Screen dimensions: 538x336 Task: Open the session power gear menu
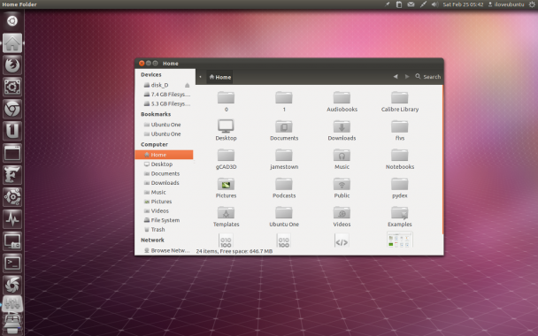(x=532, y=4)
